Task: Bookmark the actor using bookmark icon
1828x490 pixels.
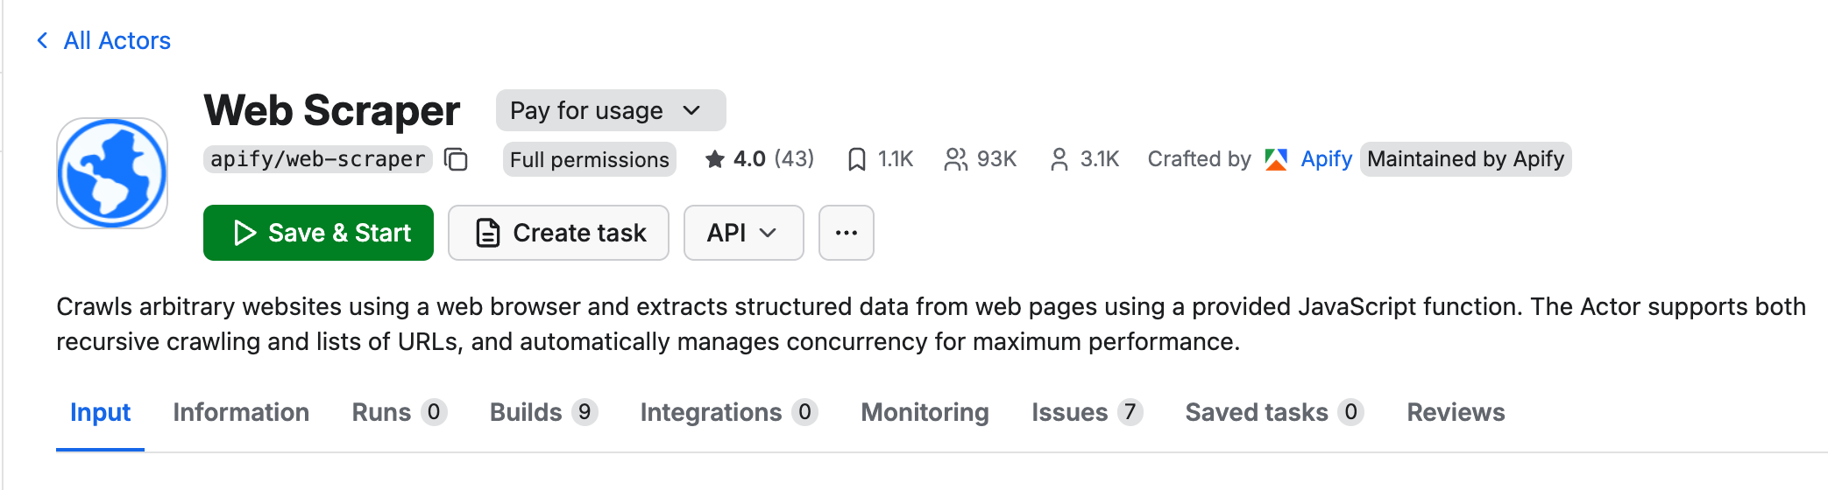Action: click(x=856, y=159)
